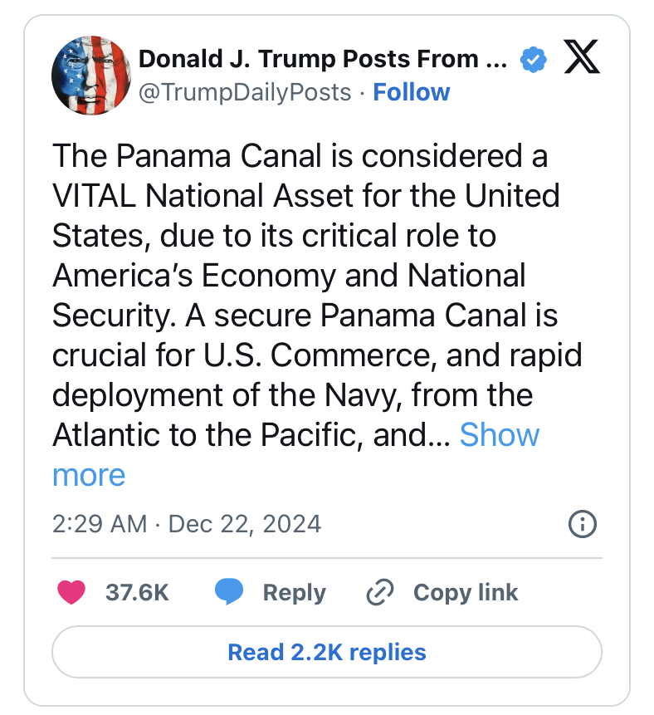Click the 2:29 AM time text

point(100,524)
